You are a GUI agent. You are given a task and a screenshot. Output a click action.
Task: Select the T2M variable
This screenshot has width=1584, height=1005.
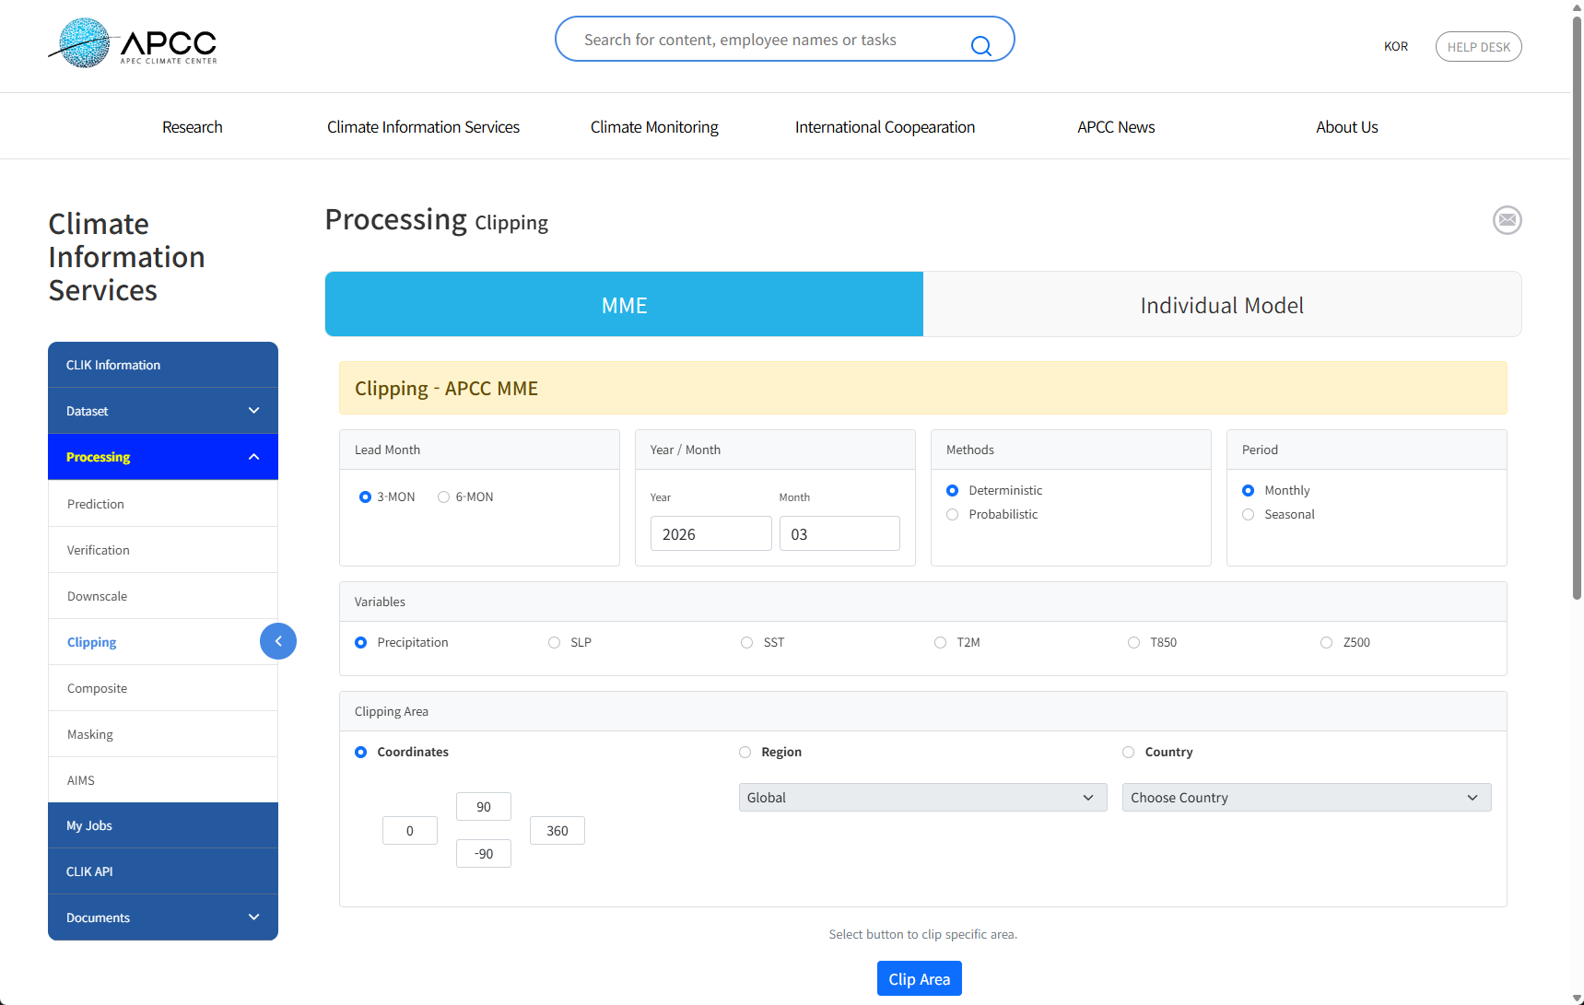coord(941,643)
